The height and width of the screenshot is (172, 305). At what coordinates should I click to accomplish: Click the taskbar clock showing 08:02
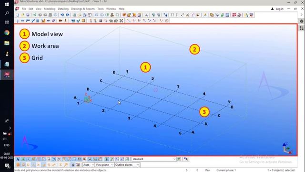click(x=7, y=154)
